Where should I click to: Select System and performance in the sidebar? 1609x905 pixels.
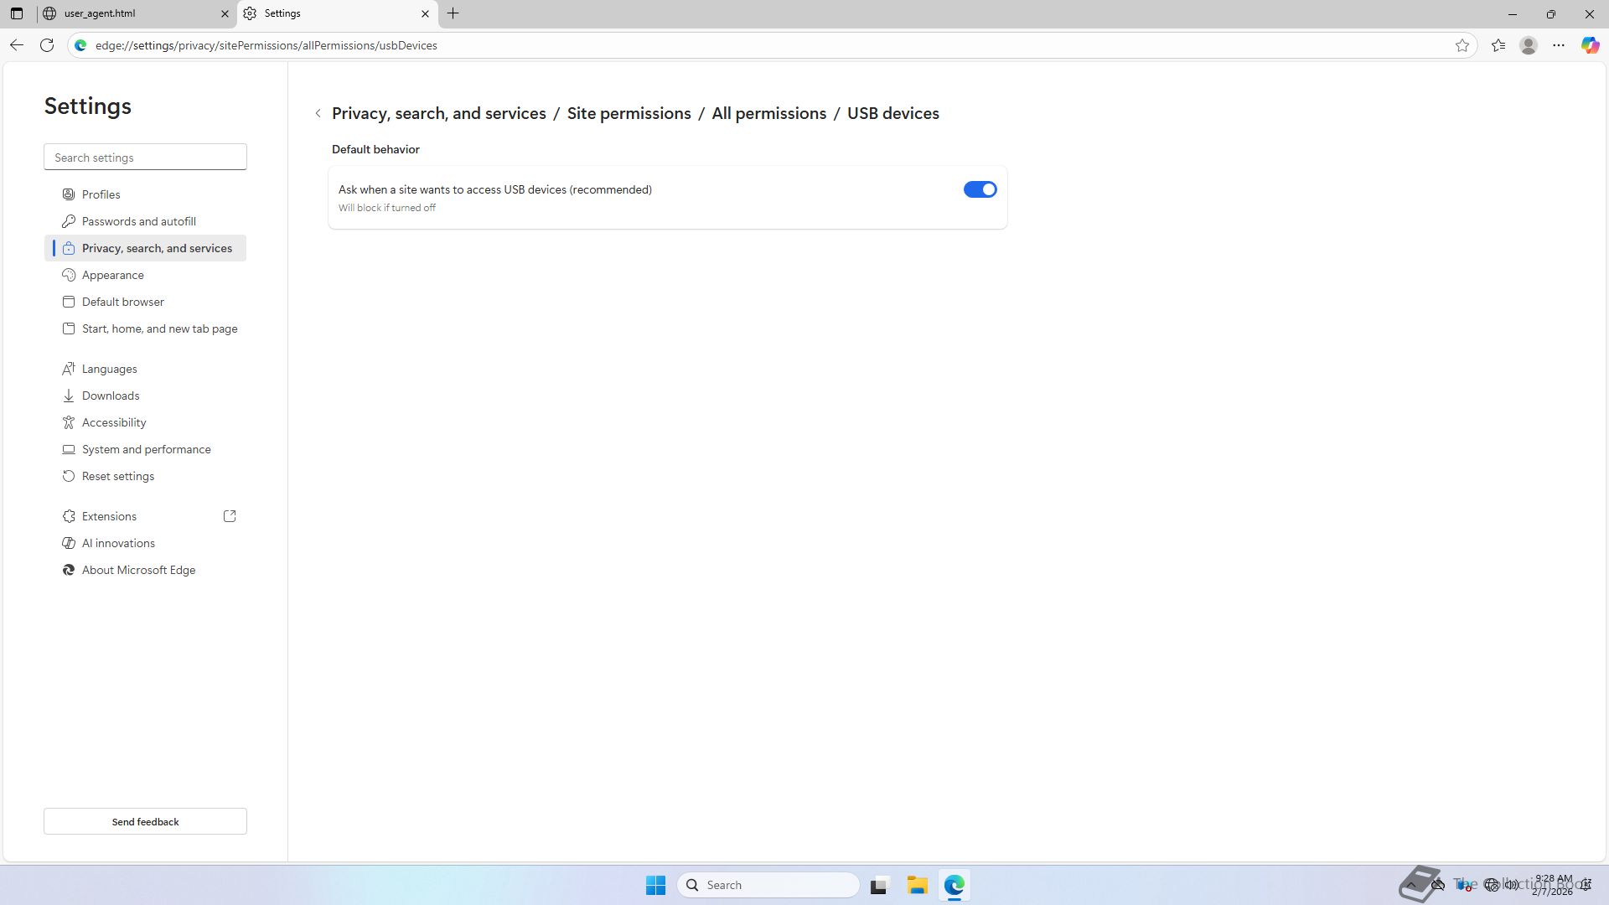pyautogui.click(x=147, y=449)
